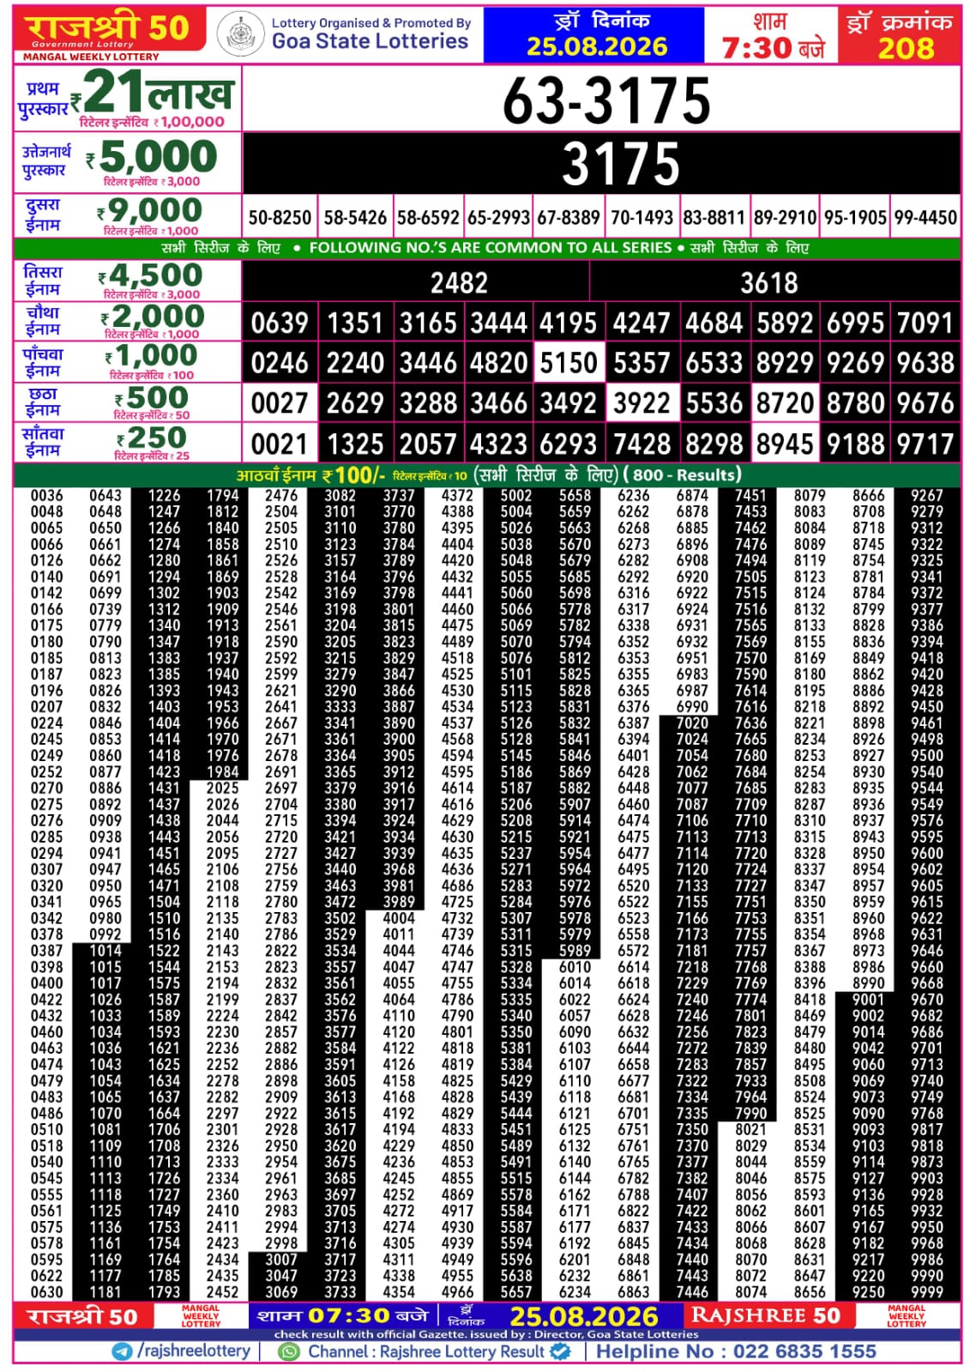Click the ₹4,500 third prize amount

[150, 275]
